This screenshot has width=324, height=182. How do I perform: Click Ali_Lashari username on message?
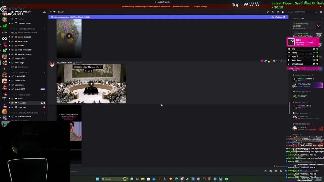(62, 63)
